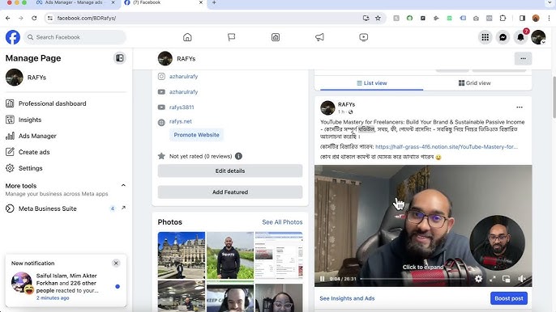
Task: Open azharulrafy YouTube link
Action: tap(183, 92)
